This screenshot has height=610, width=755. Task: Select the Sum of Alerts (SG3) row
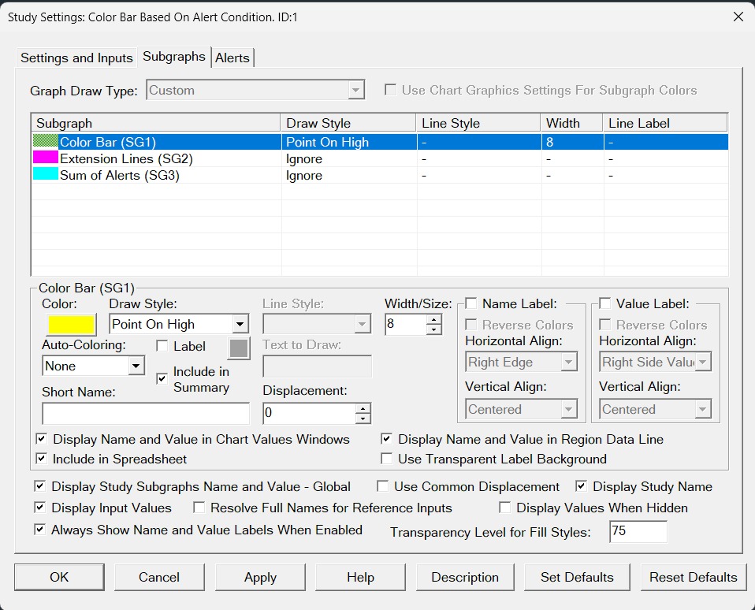(x=119, y=175)
